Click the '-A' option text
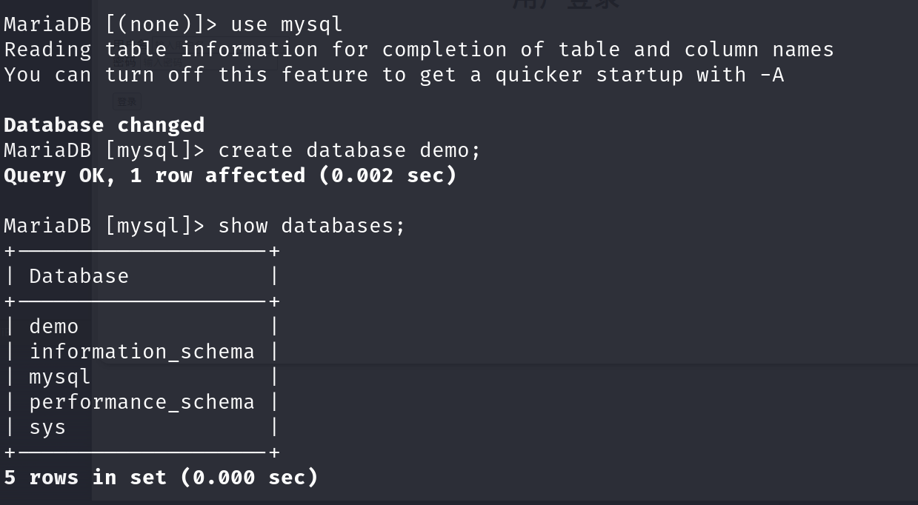 [x=771, y=75]
